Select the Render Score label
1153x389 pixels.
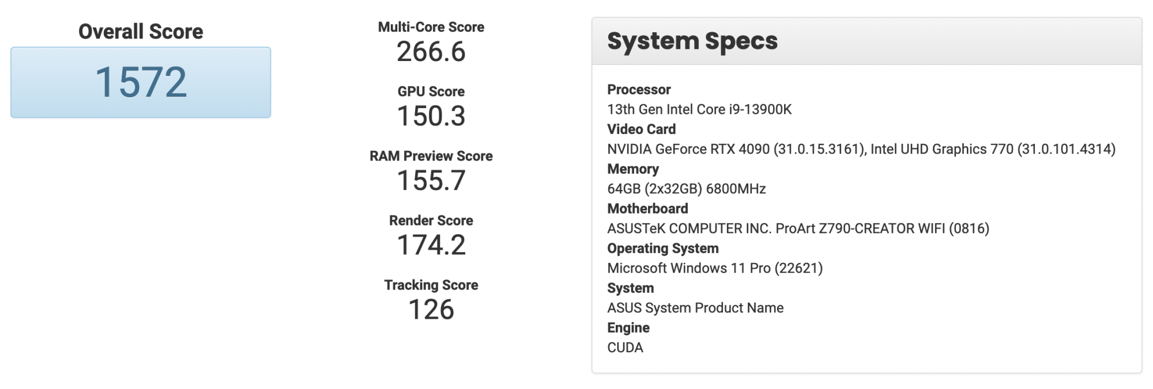[x=431, y=220]
